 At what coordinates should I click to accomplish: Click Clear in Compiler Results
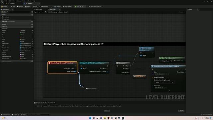coord(181,111)
